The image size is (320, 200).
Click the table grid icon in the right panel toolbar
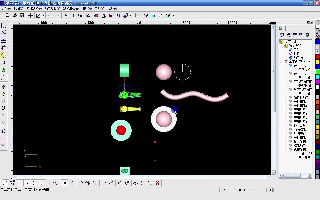(x=295, y=35)
